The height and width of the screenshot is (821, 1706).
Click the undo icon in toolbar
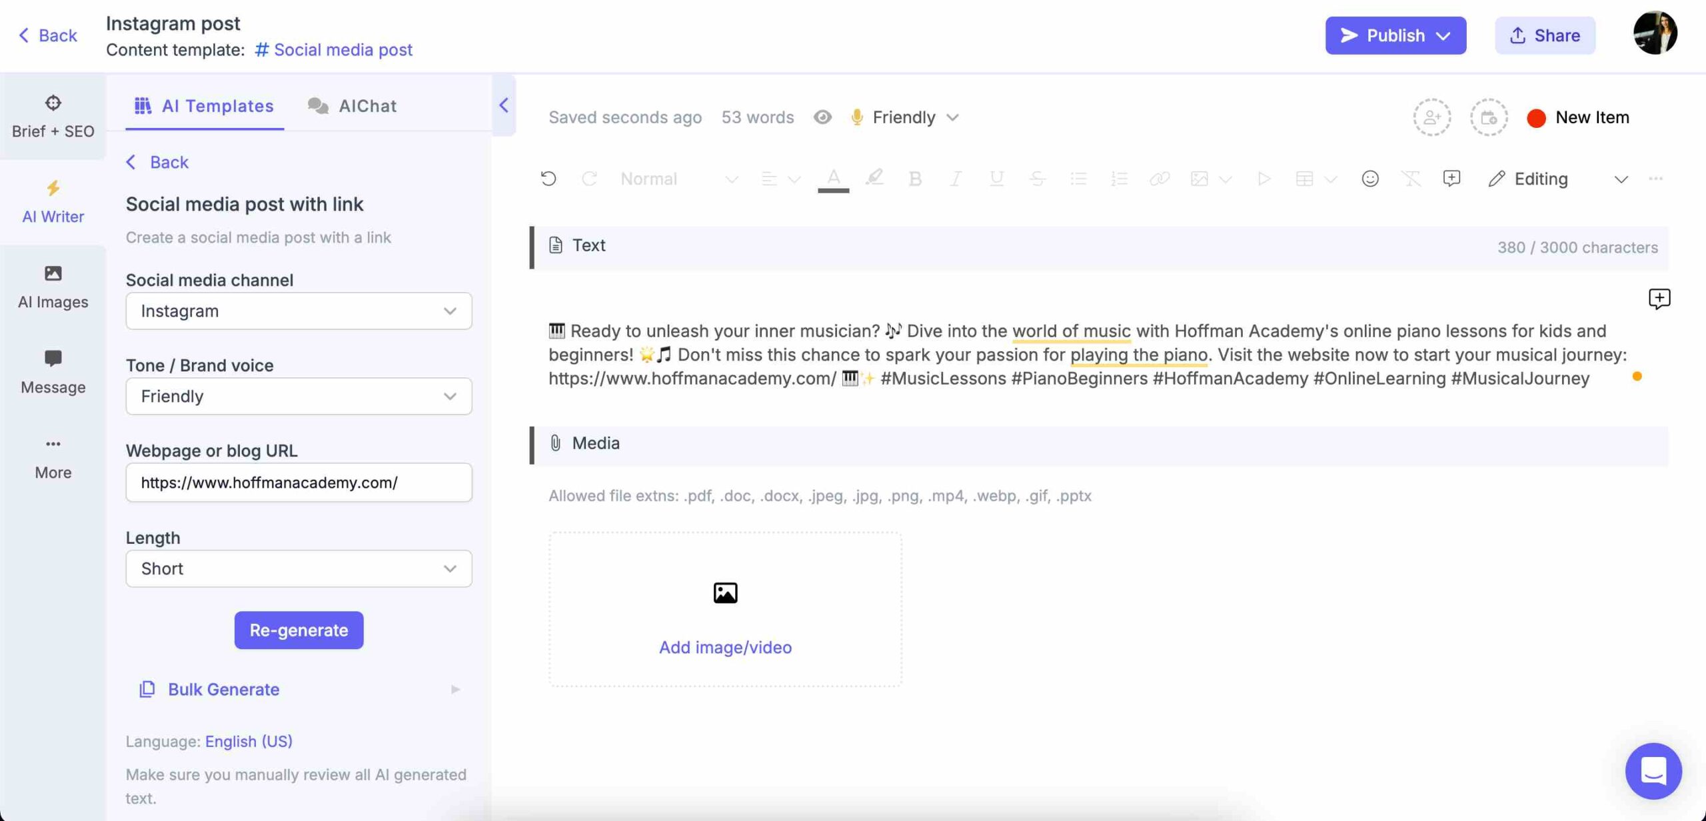(x=548, y=179)
